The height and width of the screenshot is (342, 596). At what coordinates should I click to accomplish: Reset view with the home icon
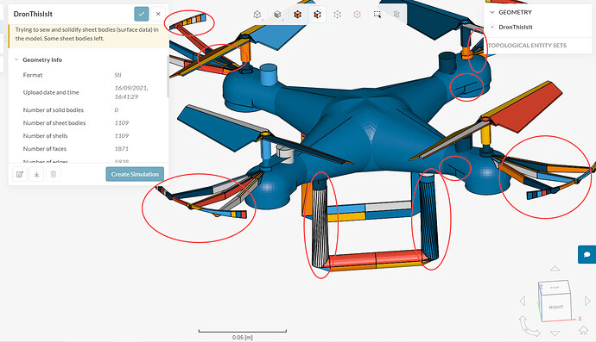coord(583,330)
